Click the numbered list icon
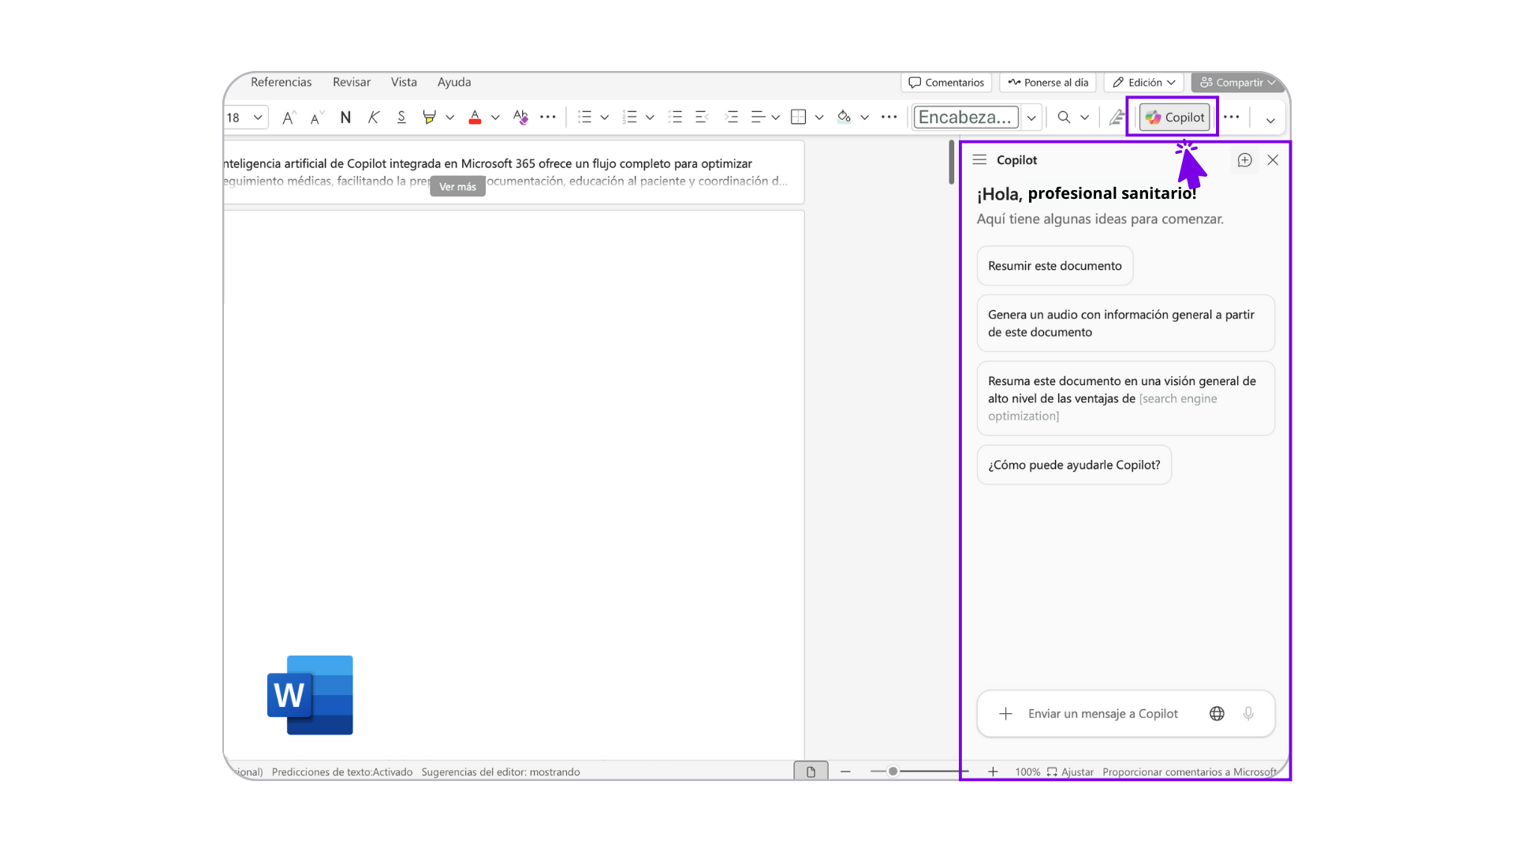 click(x=629, y=118)
